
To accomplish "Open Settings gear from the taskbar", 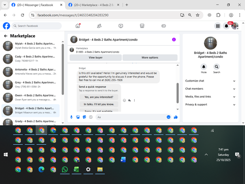I will [x=88, y=169].
